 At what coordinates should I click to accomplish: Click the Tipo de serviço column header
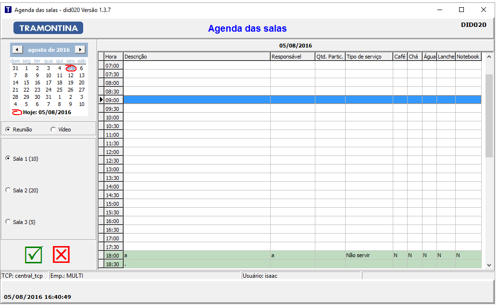[369, 57]
